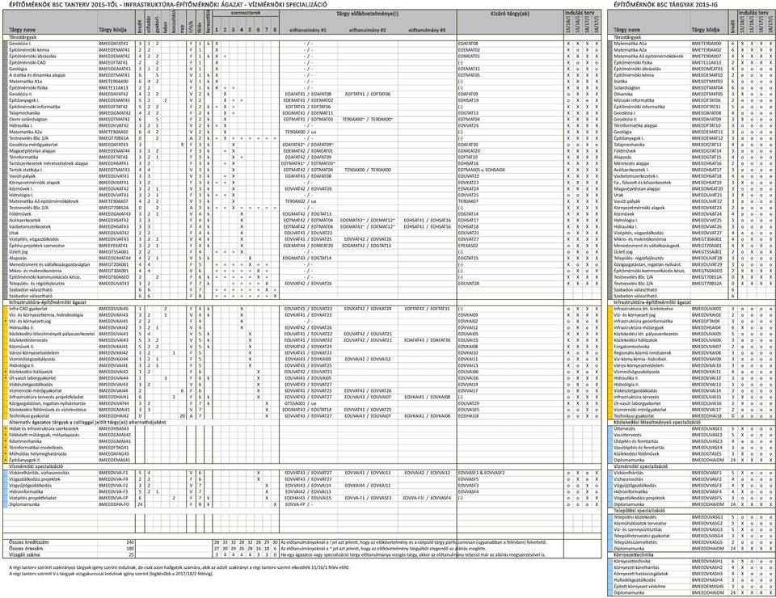Screen dimensions: 776x598
Task: Select the code cell 'BMEEODHA-FD'
Action: point(114,504)
